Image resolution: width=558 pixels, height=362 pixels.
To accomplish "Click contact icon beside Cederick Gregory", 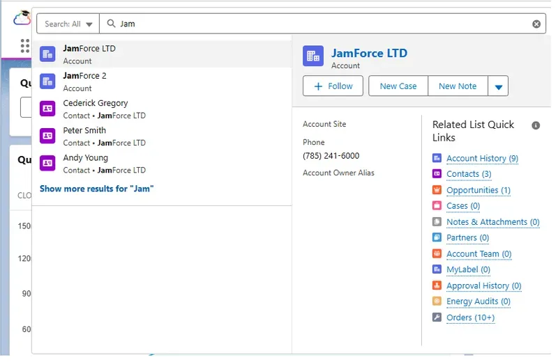I will click(x=47, y=109).
